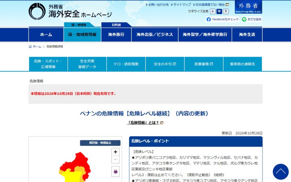
Task: Click the 更新日 2026年10月28日 text
Action: pos(242,133)
